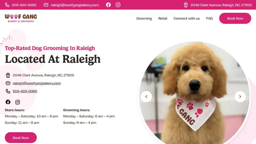Click the 2046 Clark Avenue address under the heading
The width and height of the screenshot is (256, 144).
point(44,75)
